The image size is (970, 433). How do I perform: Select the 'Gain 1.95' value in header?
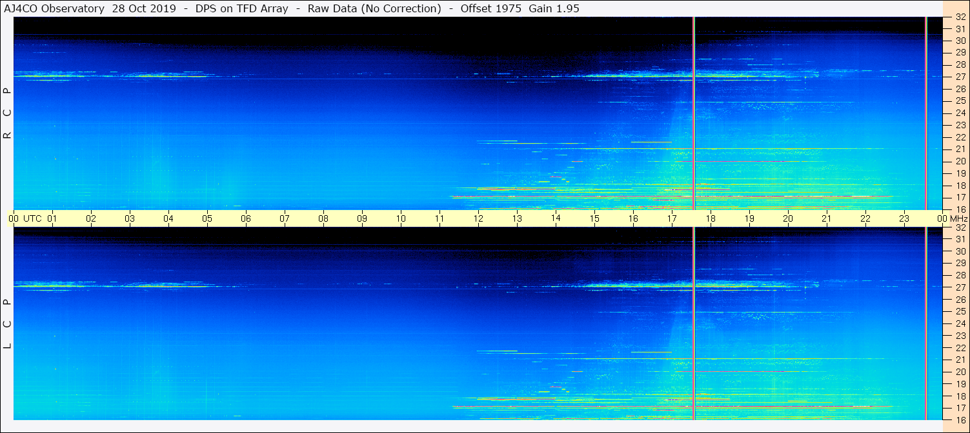(x=554, y=8)
